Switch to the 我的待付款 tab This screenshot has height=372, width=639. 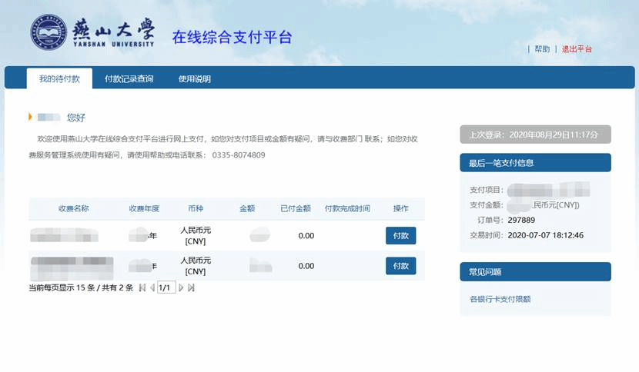coord(59,78)
